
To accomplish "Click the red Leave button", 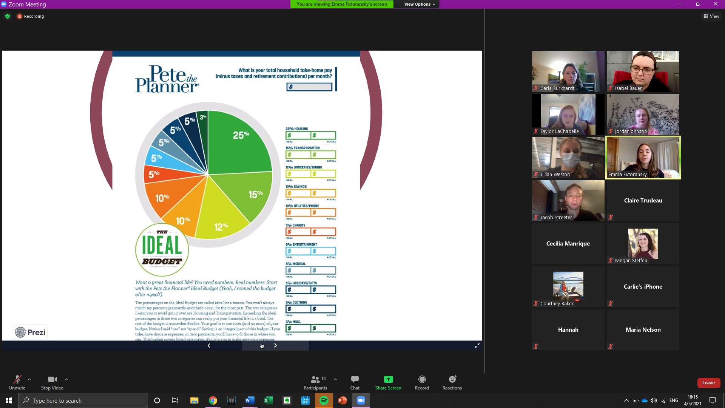I will point(708,383).
